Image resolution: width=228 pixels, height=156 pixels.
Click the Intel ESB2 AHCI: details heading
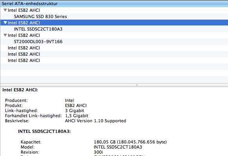tap(20, 90)
